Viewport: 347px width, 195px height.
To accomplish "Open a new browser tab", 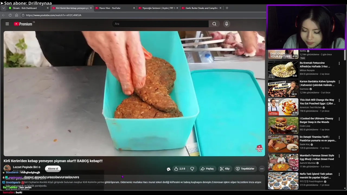I will (x=227, y=8).
